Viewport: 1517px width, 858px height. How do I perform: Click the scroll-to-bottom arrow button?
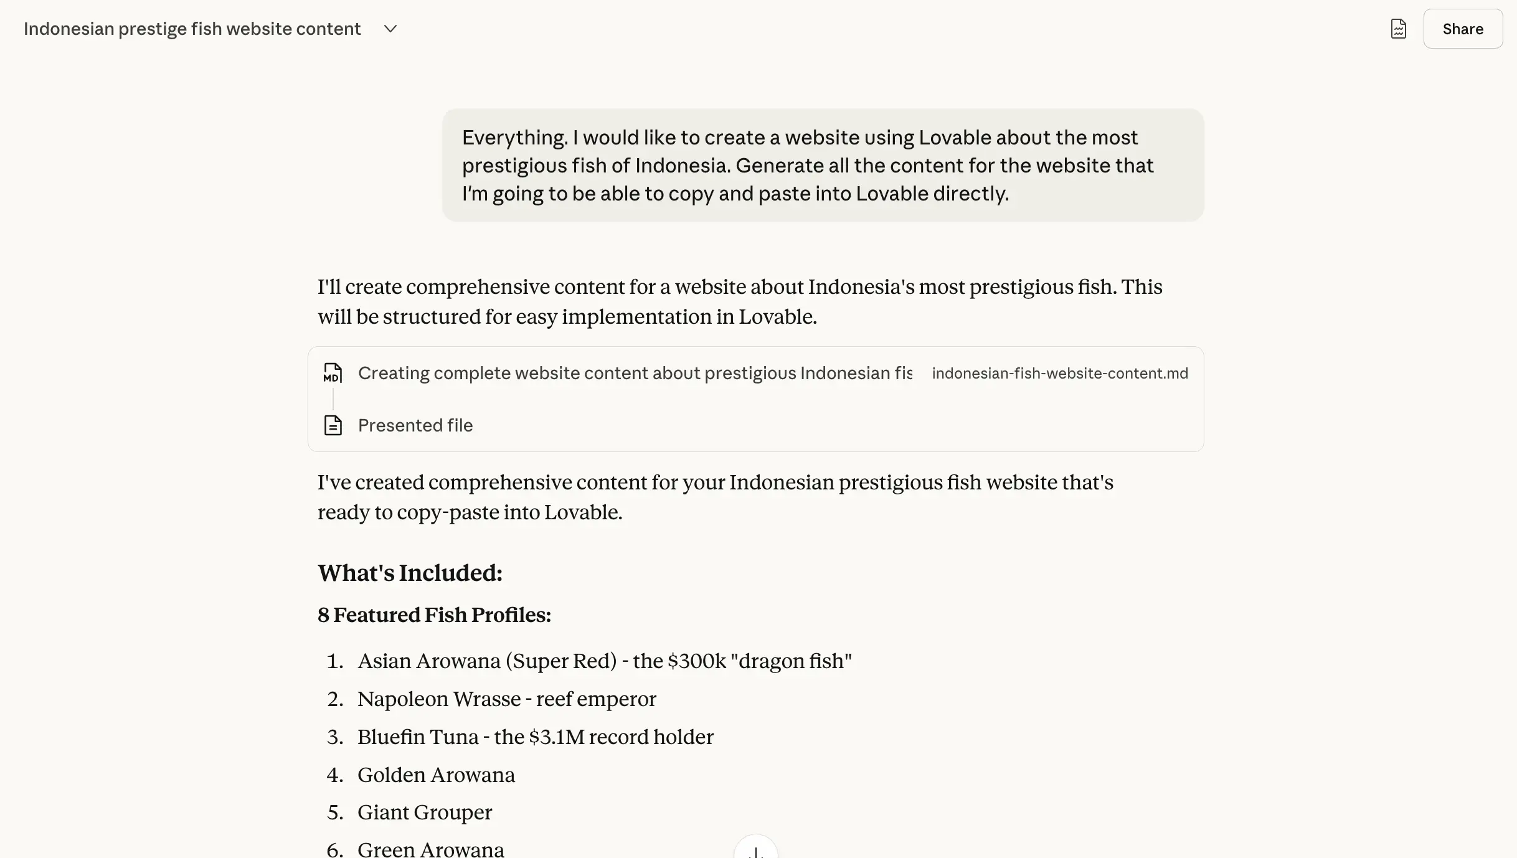coord(755,850)
